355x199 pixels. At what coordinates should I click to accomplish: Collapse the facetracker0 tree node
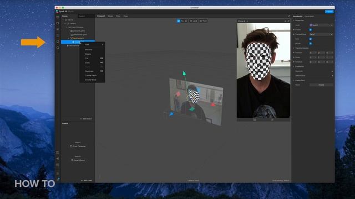(x=69, y=38)
